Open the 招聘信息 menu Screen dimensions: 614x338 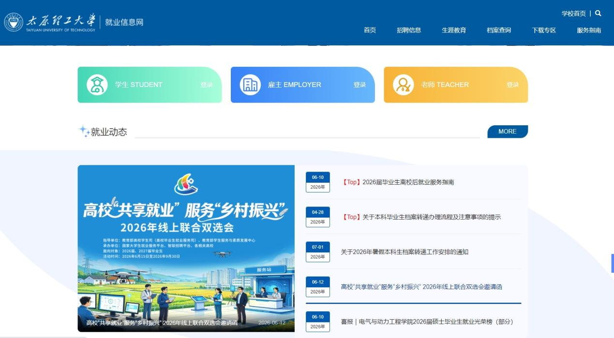pos(409,30)
